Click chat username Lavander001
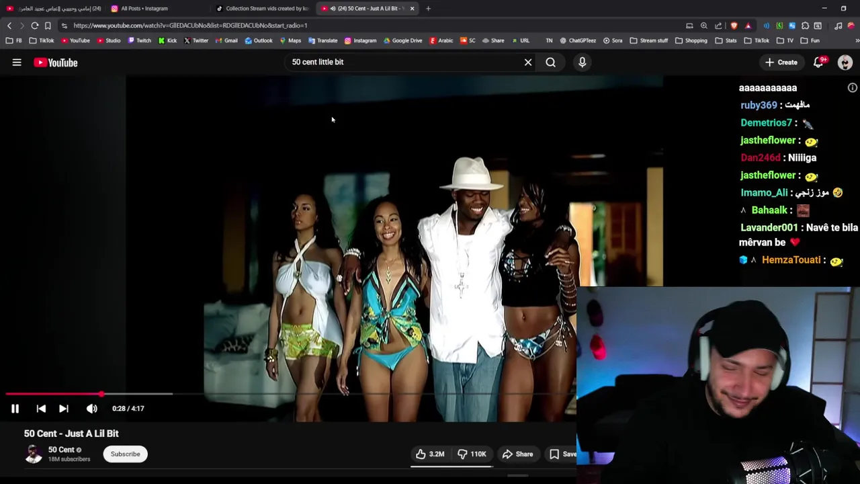 pos(769,228)
